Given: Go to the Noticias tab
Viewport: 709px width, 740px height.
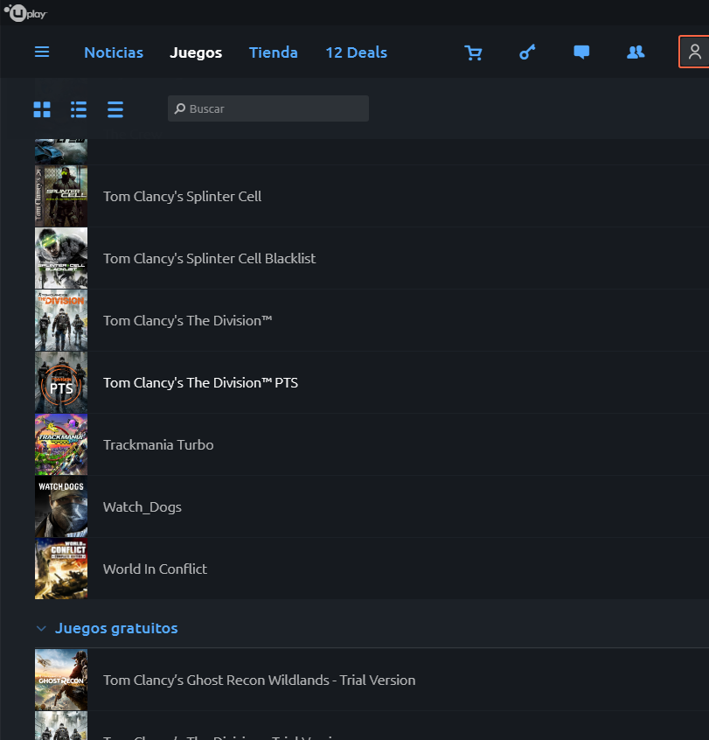Looking at the screenshot, I should [114, 52].
